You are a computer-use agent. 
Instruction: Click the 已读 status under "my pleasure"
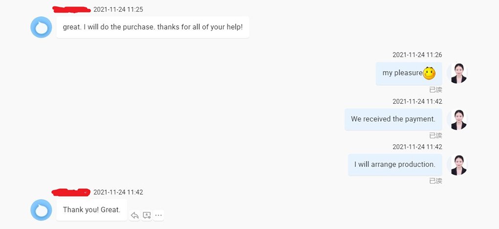(x=435, y=90)
